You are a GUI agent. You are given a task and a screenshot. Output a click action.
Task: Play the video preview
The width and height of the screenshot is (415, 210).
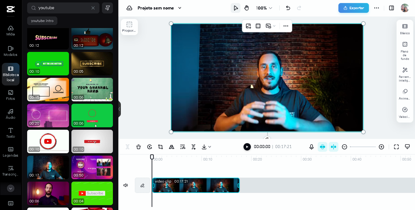(247, 147)
